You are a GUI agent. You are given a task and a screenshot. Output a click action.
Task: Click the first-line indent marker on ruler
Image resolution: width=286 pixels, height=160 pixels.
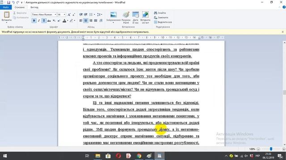(x=83, y=37)
